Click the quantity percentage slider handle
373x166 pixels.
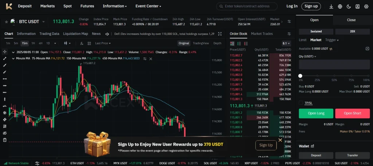coord(301,76)
